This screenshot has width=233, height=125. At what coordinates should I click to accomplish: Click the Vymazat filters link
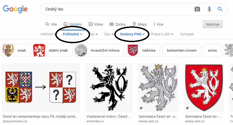point(187,34)
